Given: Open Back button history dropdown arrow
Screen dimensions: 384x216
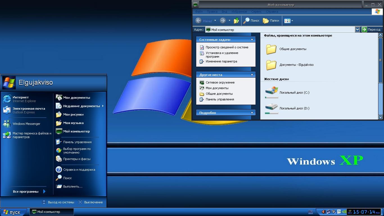Looking at the screenshot, I should (215, 21).
